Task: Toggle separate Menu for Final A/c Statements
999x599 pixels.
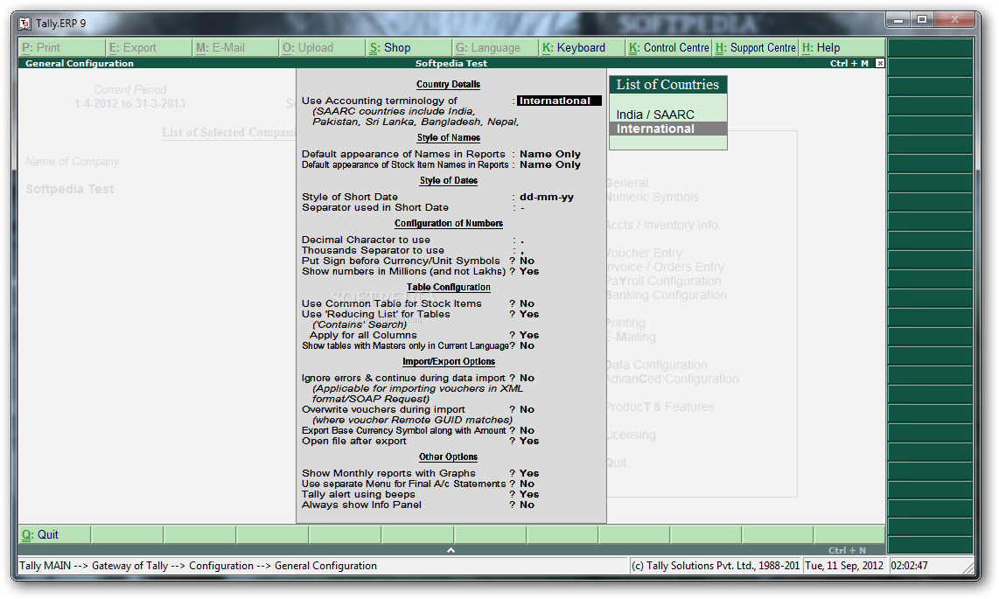Action: [x=527, y=484]
